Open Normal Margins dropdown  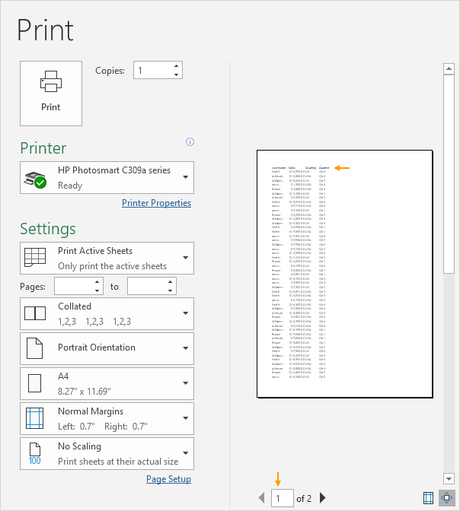(x=107, y=418)
